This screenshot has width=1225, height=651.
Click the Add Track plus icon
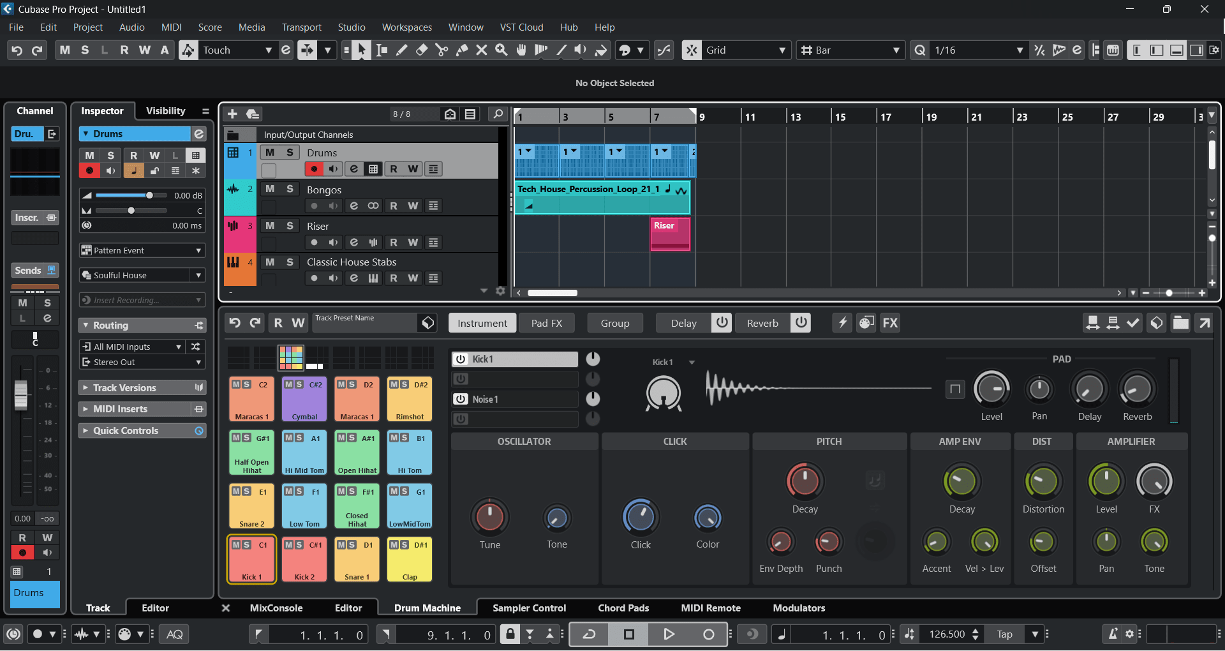[232, 114]
